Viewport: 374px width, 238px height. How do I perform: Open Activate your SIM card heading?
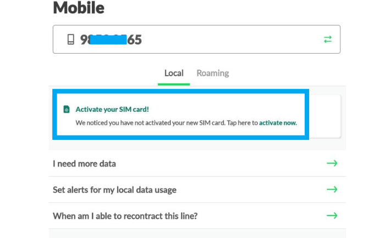(x=112, y=109)
